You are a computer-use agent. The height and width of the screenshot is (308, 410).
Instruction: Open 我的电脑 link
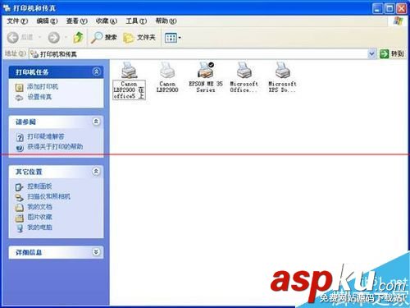[x=39, y=228]
